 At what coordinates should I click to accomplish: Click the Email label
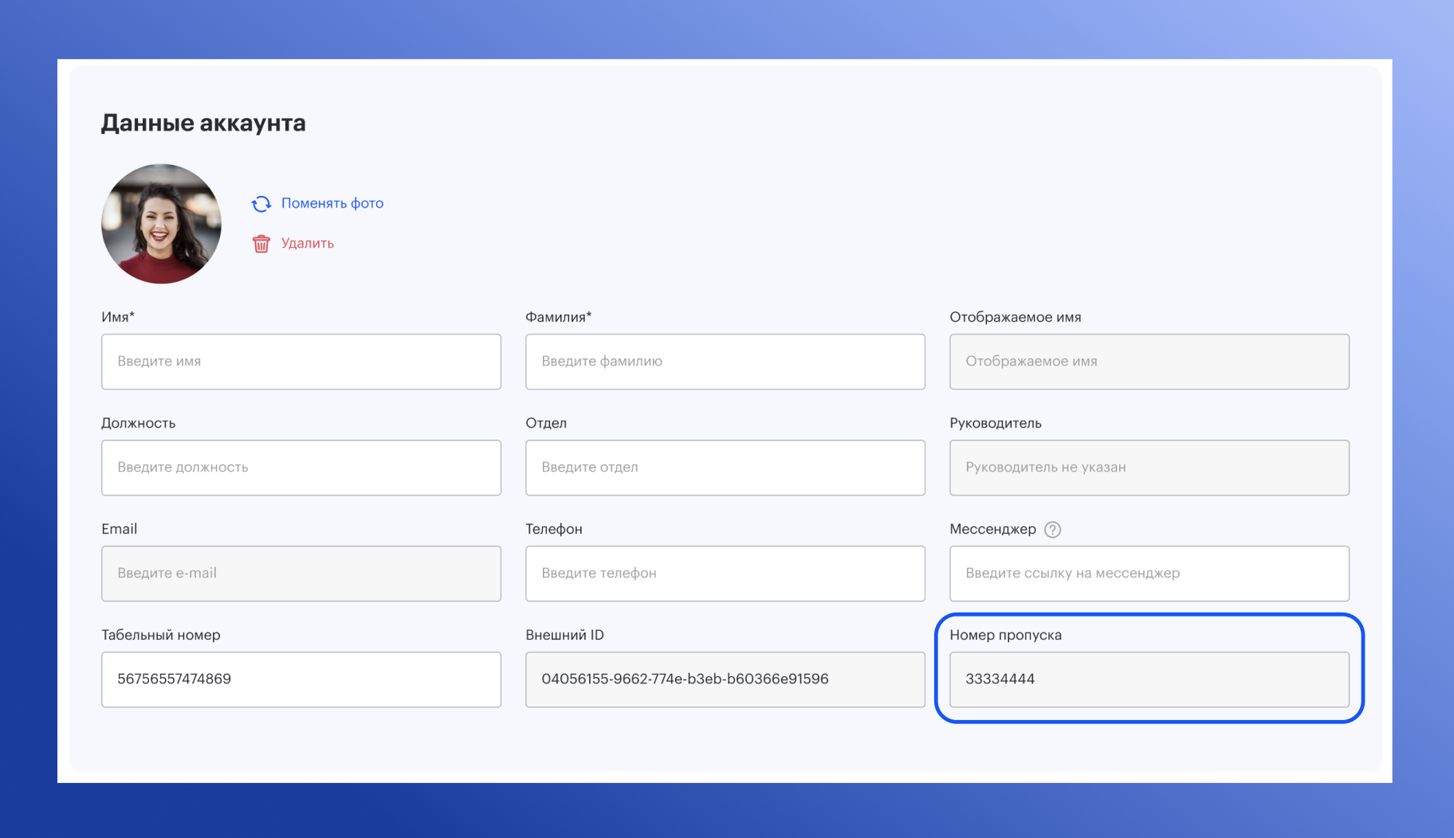point(120,529)
